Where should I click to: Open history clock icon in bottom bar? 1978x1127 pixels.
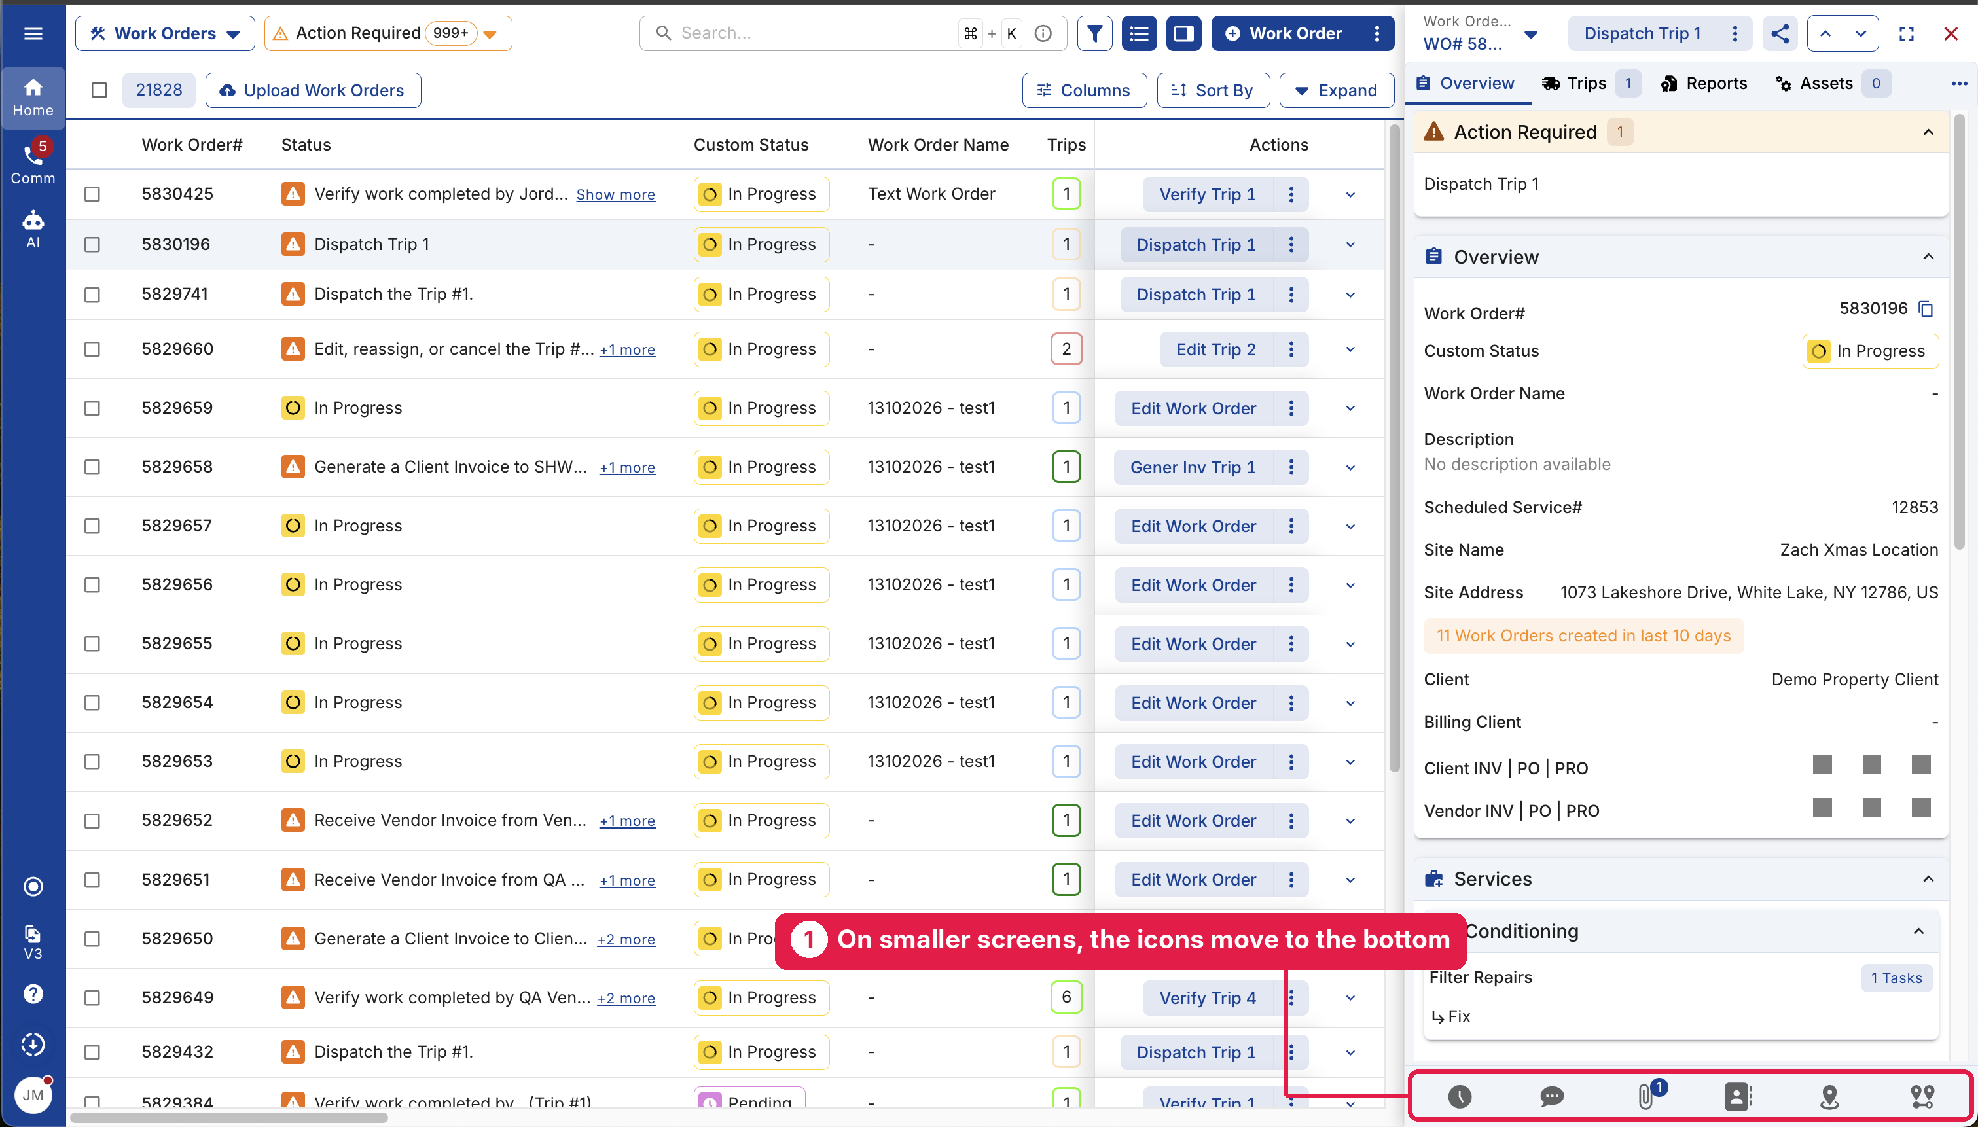[x=1460, y=1096]
